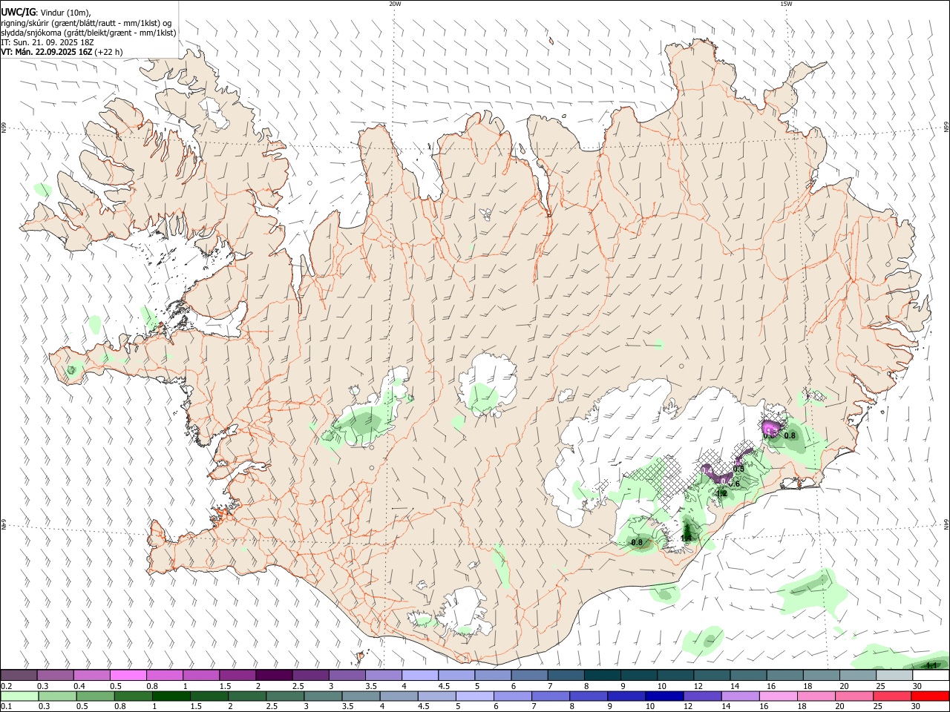Viewport: 950px width, 712px height.
Task: Pick the medium green 0.5 rain-scale swatch
Action: pyautogui.click(x=95, y=696)
